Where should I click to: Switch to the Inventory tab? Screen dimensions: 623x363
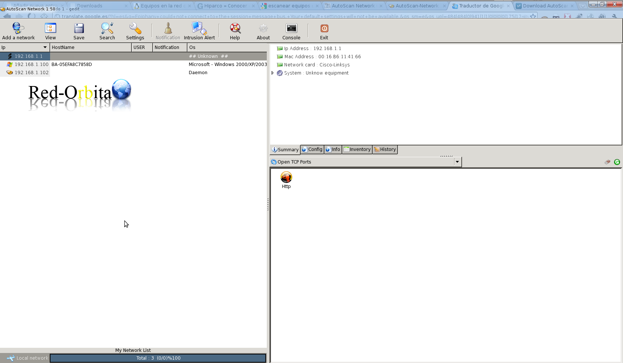[357, 149]
